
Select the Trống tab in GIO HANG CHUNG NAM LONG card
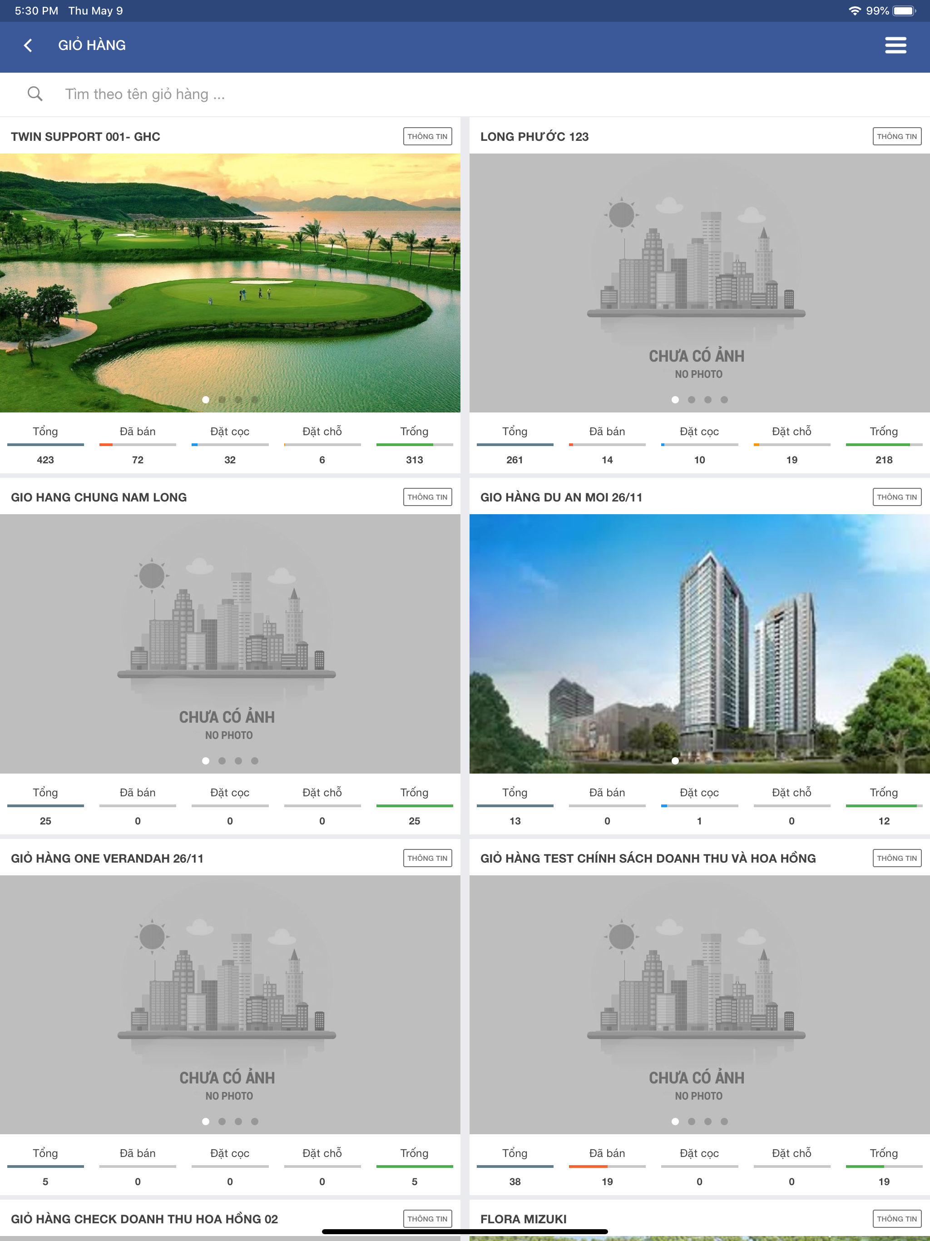point(415,792)
